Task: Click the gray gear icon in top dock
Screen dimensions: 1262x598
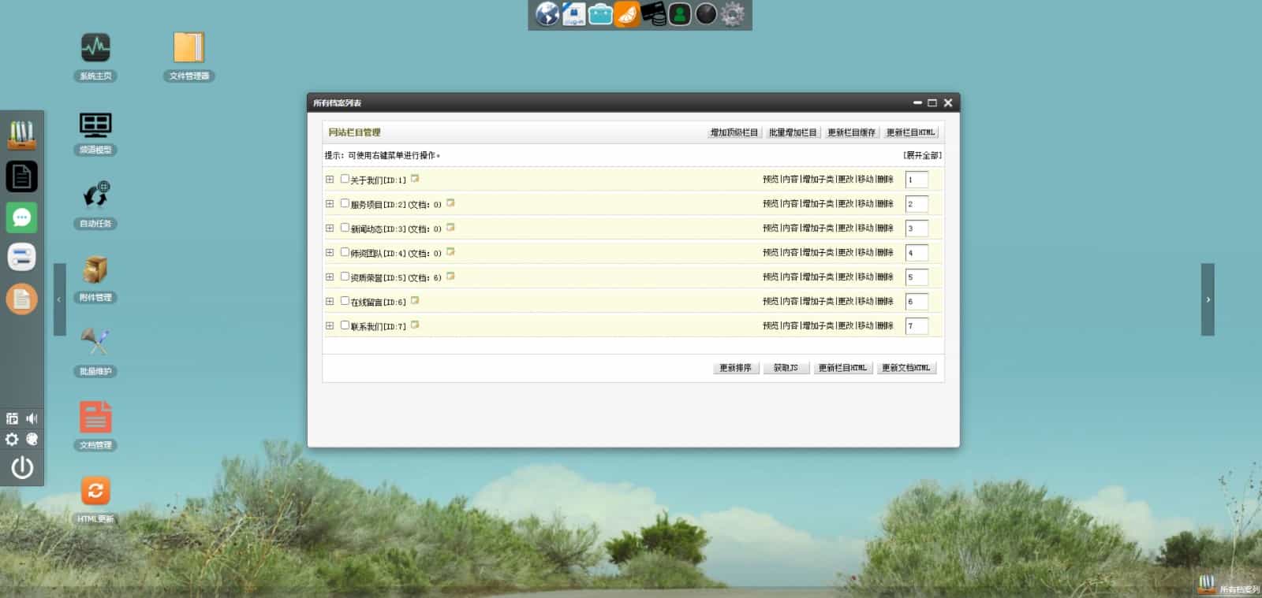Action: click(733, 14)
